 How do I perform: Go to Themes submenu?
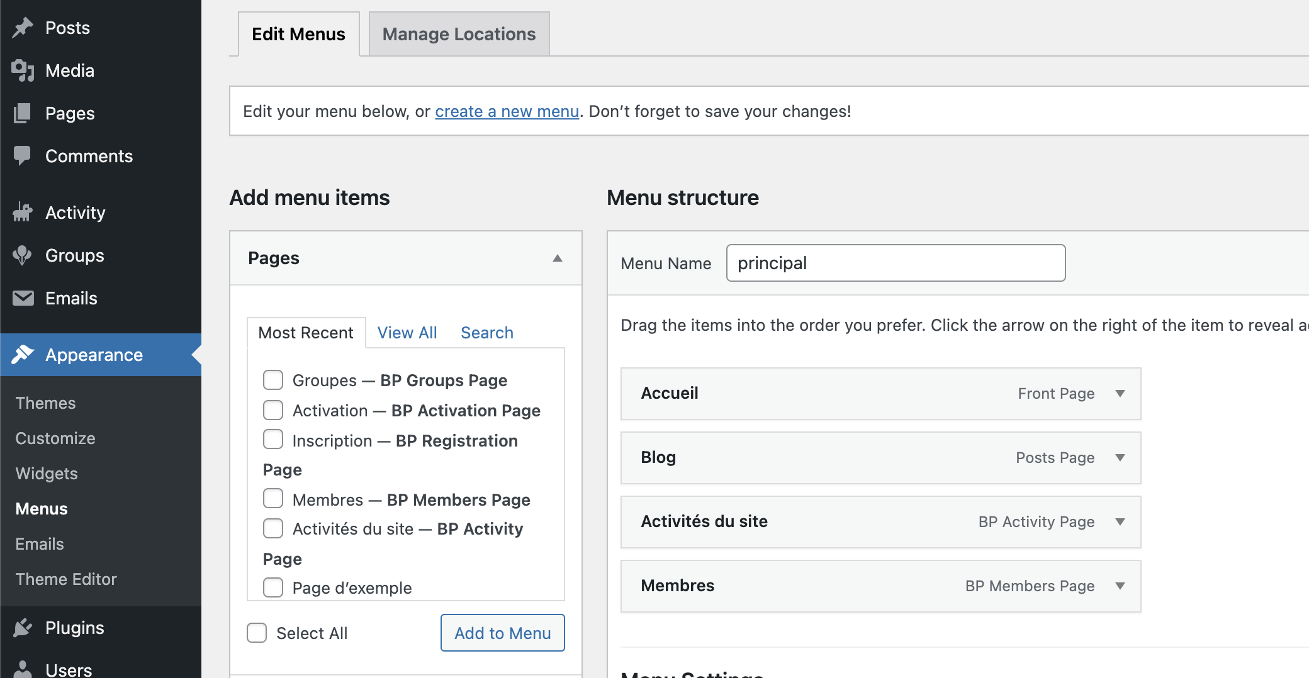click(x=45, y=403)
